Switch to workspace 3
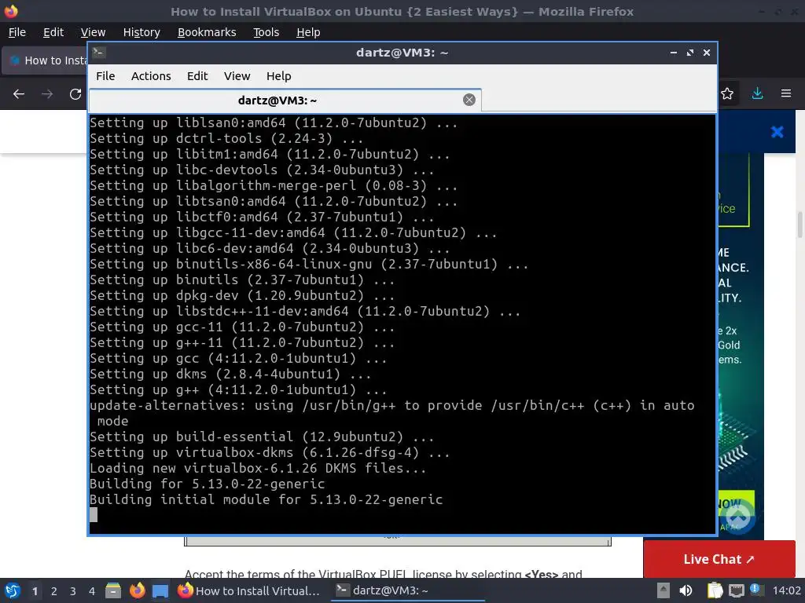 pos(72,591)
